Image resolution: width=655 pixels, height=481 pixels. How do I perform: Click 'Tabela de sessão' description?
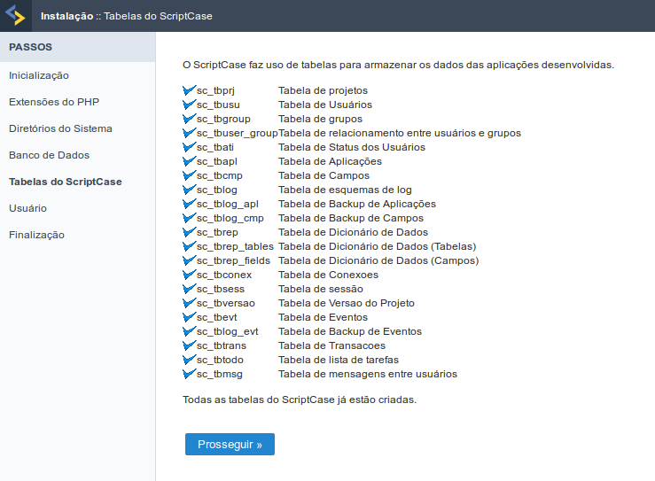(x=321, y=289)
